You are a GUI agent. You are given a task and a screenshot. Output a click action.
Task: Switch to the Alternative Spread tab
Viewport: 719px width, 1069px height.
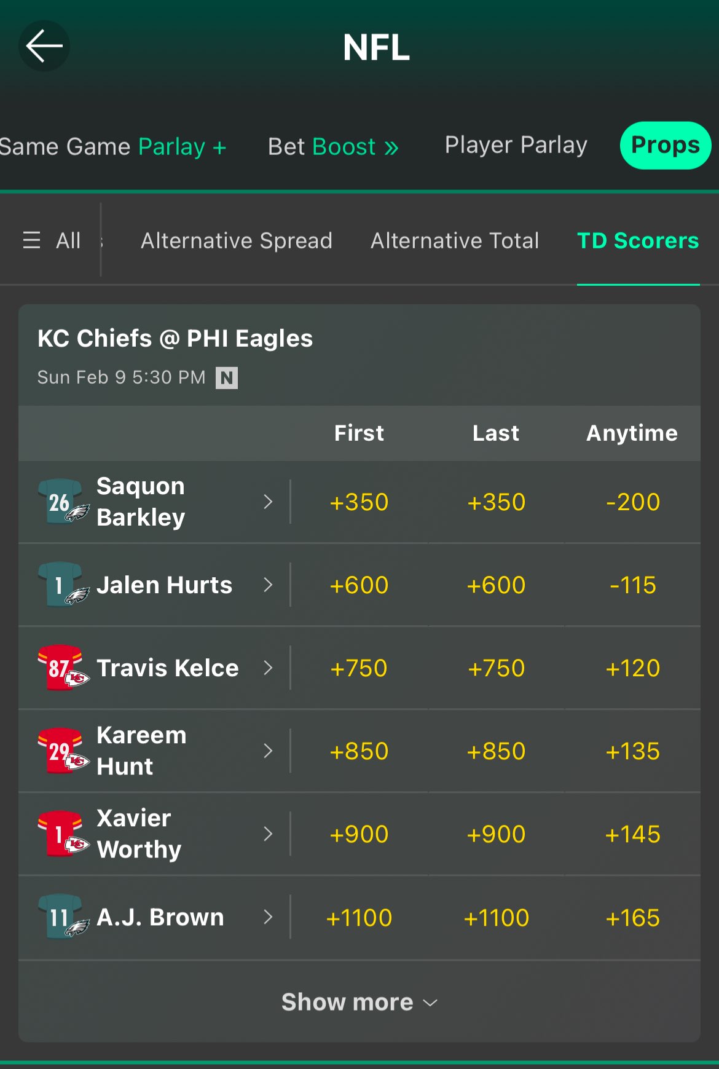[x=237, y=240]
